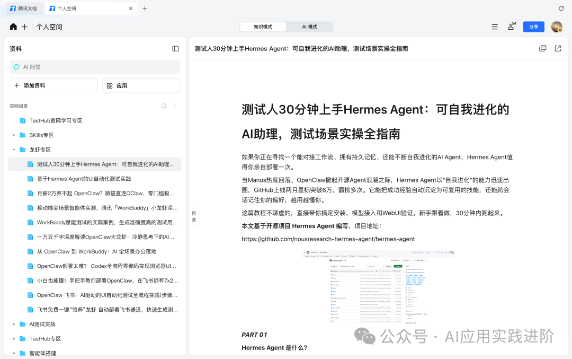
Task: Go to home via house icon
Action: [13, 27]
